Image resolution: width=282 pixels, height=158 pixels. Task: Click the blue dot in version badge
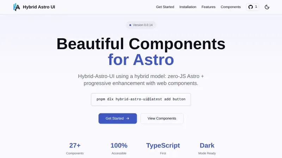click(x=130, y=25)
